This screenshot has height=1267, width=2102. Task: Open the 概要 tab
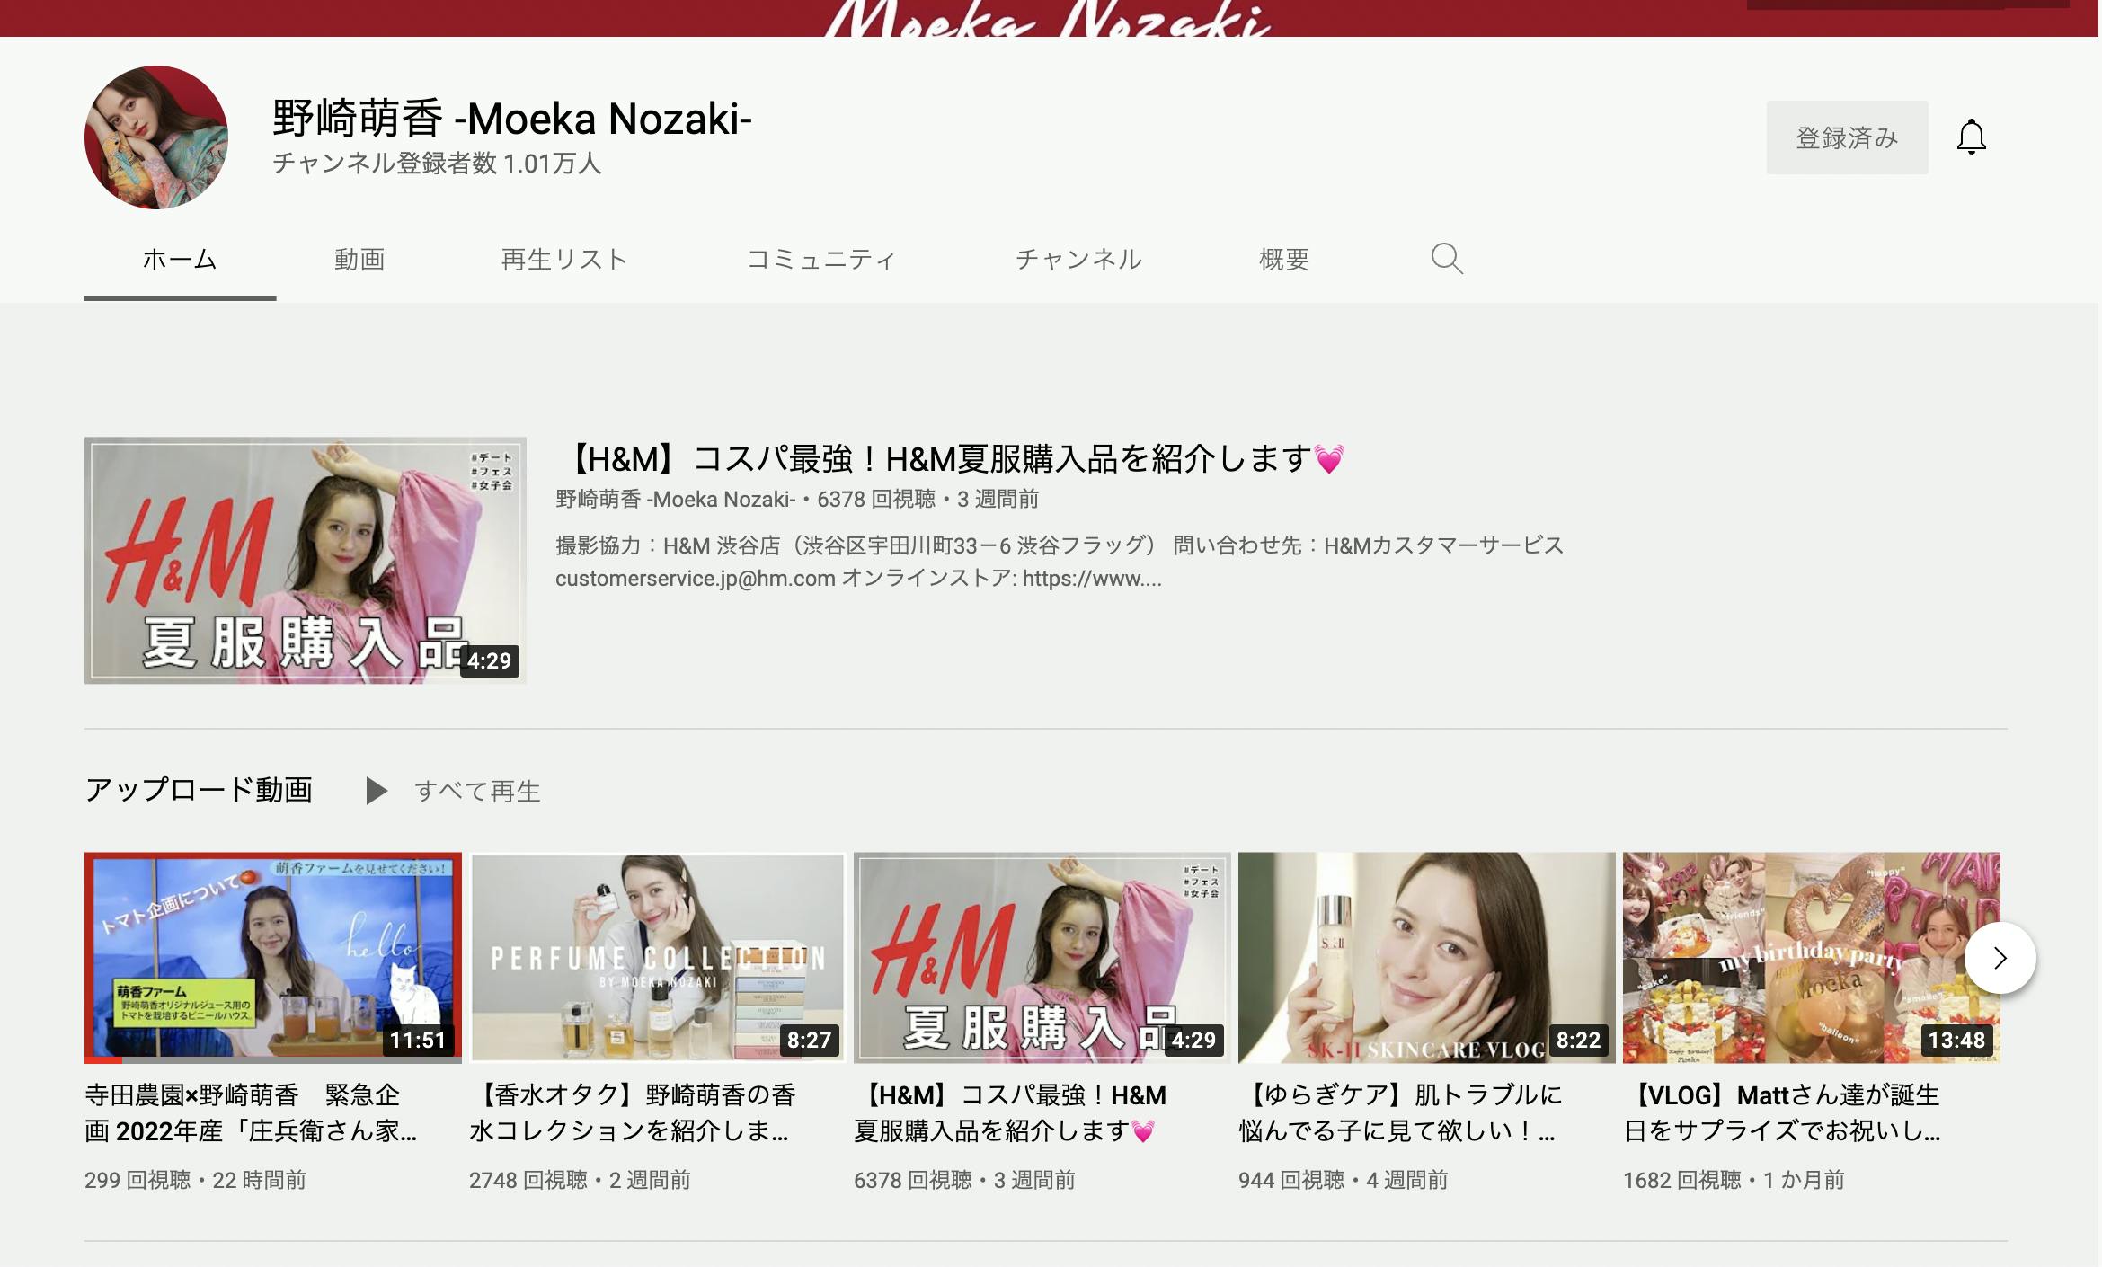point(1283,260)
